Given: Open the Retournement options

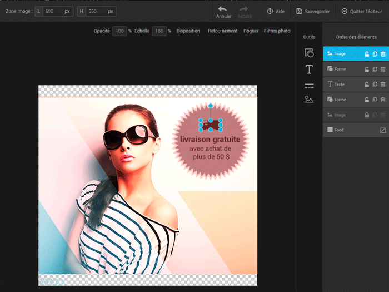Looking at the screenshot, I should click(222, 31).
